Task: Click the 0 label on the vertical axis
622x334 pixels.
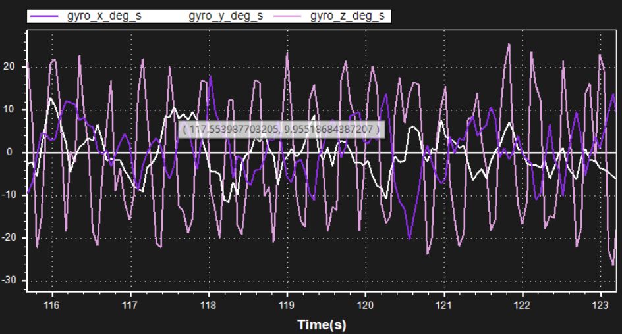Action: [9, 152]
